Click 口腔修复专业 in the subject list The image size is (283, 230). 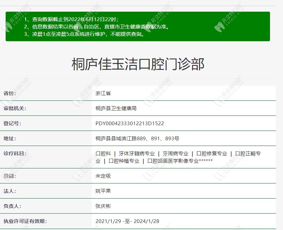[x=212, y=154]
